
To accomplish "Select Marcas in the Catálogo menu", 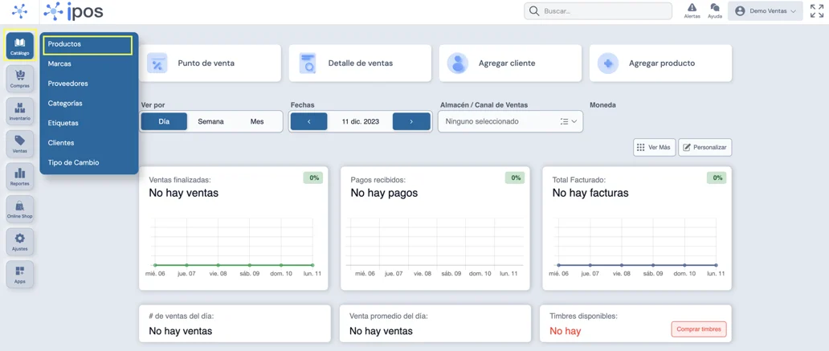I will [x=59, y=64].
